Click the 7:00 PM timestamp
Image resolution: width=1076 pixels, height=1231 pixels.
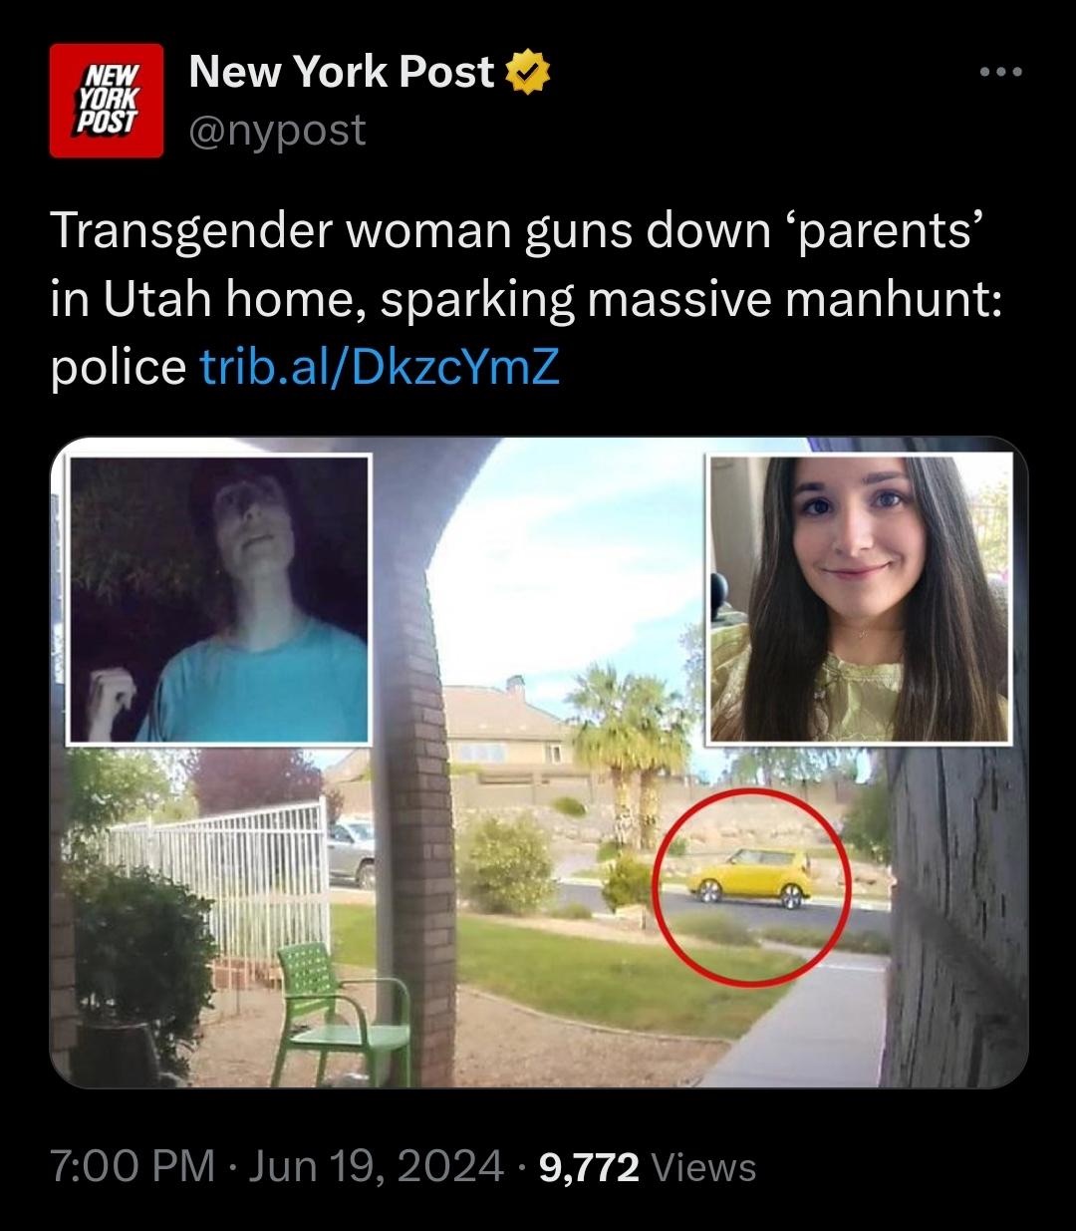point(133,1165)
